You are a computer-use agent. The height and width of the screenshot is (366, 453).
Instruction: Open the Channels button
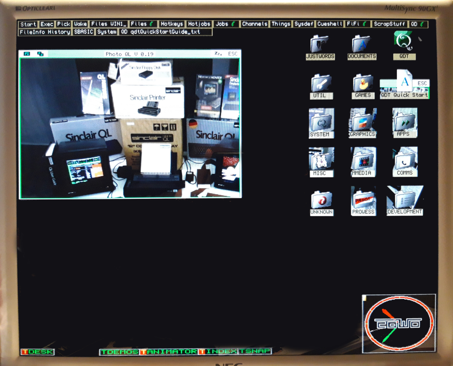pyautogui.click(x=255, y=24)
